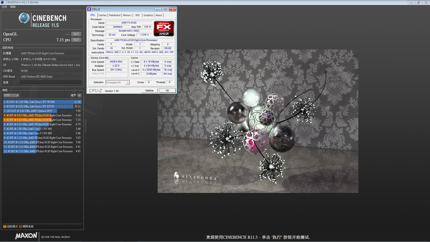
Task: Open the Memory tab in CPU-Z
Action: [x=127, y=15]
